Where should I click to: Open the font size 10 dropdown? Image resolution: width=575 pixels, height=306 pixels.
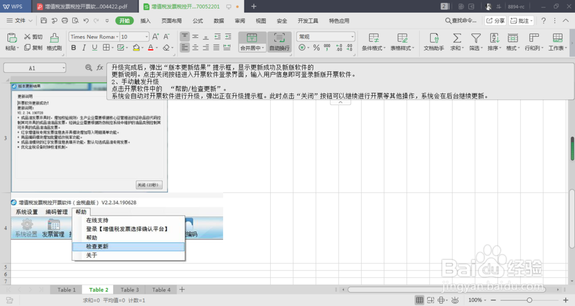tap(146, 37)
